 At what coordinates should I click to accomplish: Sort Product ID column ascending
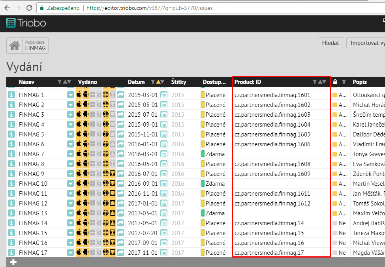[x=320, y=82]
